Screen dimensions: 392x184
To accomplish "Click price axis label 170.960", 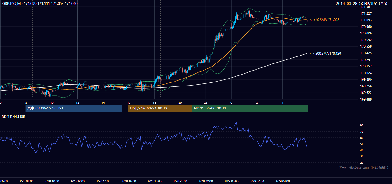I will coord(366,27).
